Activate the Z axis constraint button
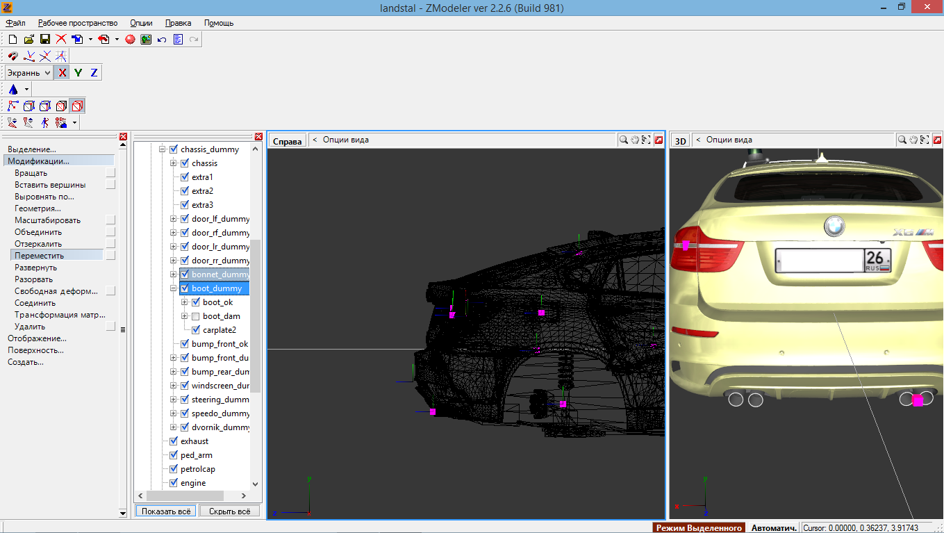944x533 pixels. click(94, 72)
